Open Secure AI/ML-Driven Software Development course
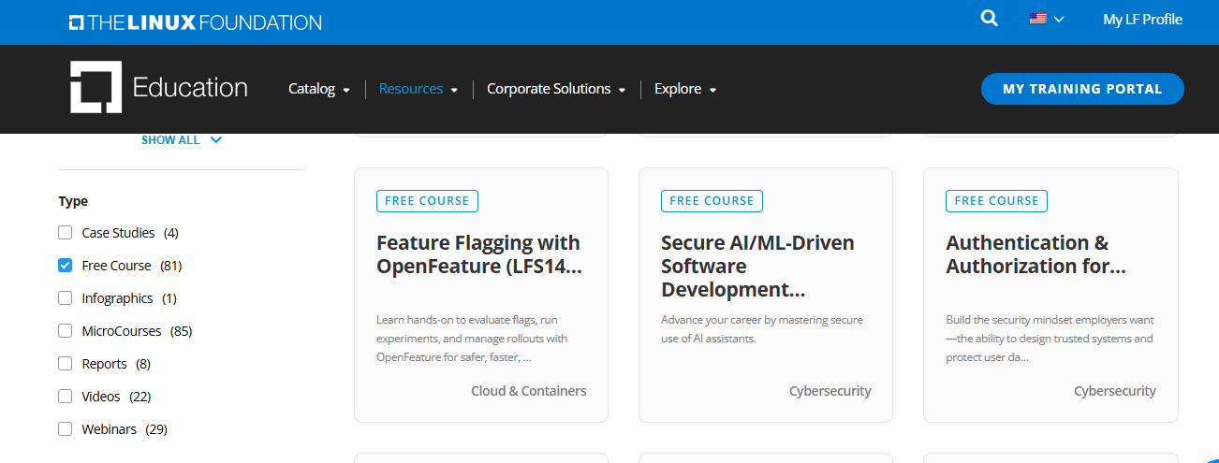The height and width of the screenshot is (463, 1219). (x=757, y=266)
